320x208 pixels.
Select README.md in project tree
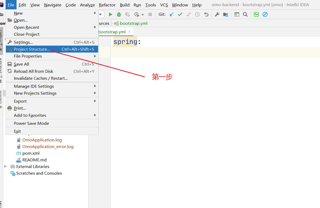click(x=34, y=160)
